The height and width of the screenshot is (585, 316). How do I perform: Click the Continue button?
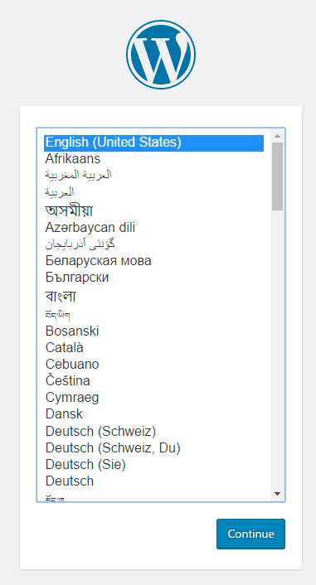click(250, 534)
